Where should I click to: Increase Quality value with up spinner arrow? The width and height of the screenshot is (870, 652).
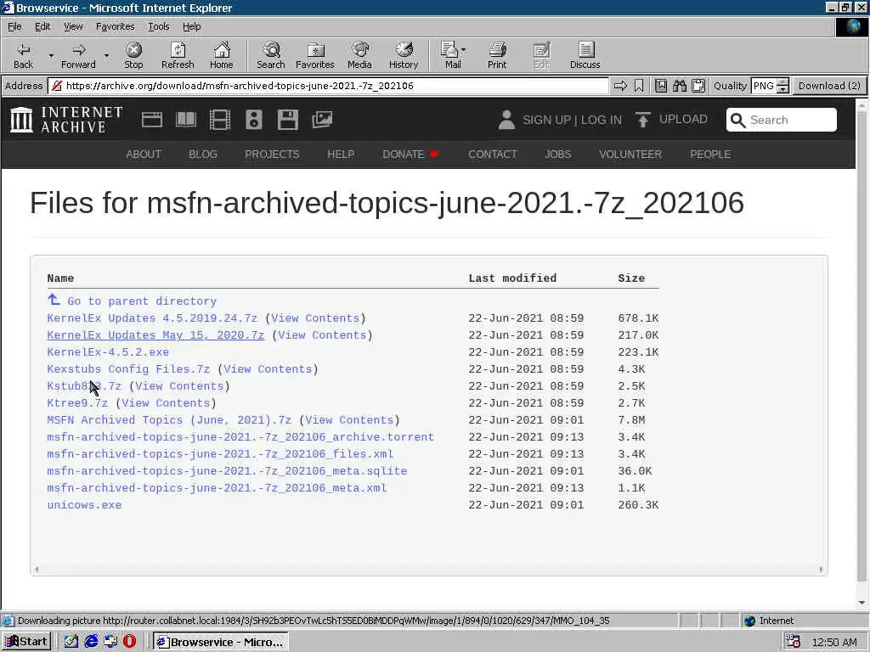click(x=782, y=82)
